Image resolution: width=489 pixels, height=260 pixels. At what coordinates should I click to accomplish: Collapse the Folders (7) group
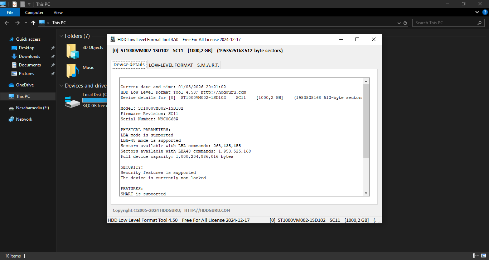coord(61,36)
